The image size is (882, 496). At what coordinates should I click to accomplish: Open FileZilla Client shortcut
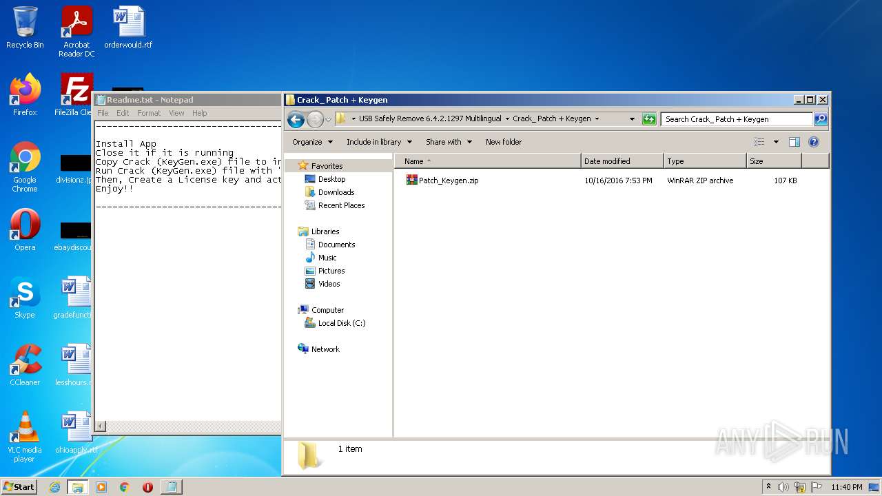click(75, 95)
